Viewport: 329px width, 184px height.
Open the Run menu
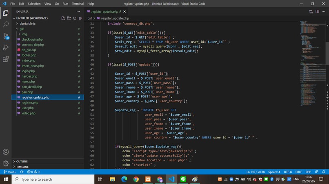pos(65,4)
